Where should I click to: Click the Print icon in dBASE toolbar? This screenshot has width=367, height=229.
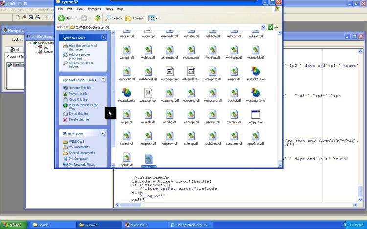pos(38,17)
